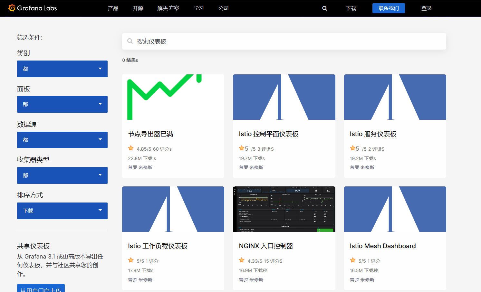Viewport: 481px width, 292px height.
Task: Open the Istio Mesh Dashboard thumbnail
Action: click(x=395, y=209)
